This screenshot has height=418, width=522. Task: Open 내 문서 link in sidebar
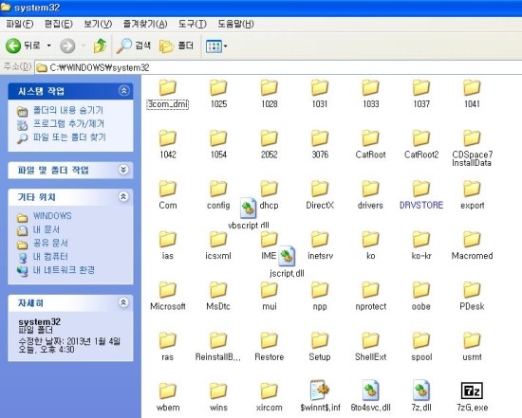click(47, 229)
